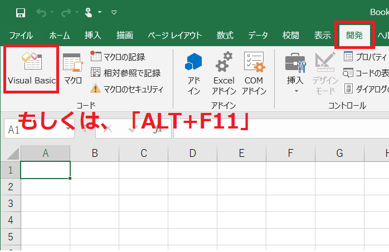Select the 開発 tab
Viewport: 389px width, 252px height.
[x=354, y=36]
